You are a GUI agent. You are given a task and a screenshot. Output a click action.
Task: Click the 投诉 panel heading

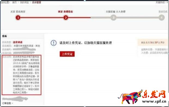point(5,36)
